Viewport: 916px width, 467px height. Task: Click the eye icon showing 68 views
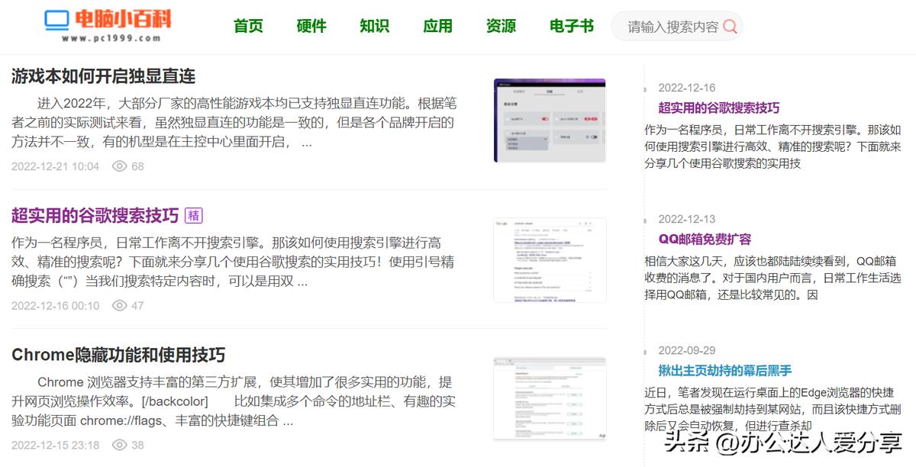121,166
